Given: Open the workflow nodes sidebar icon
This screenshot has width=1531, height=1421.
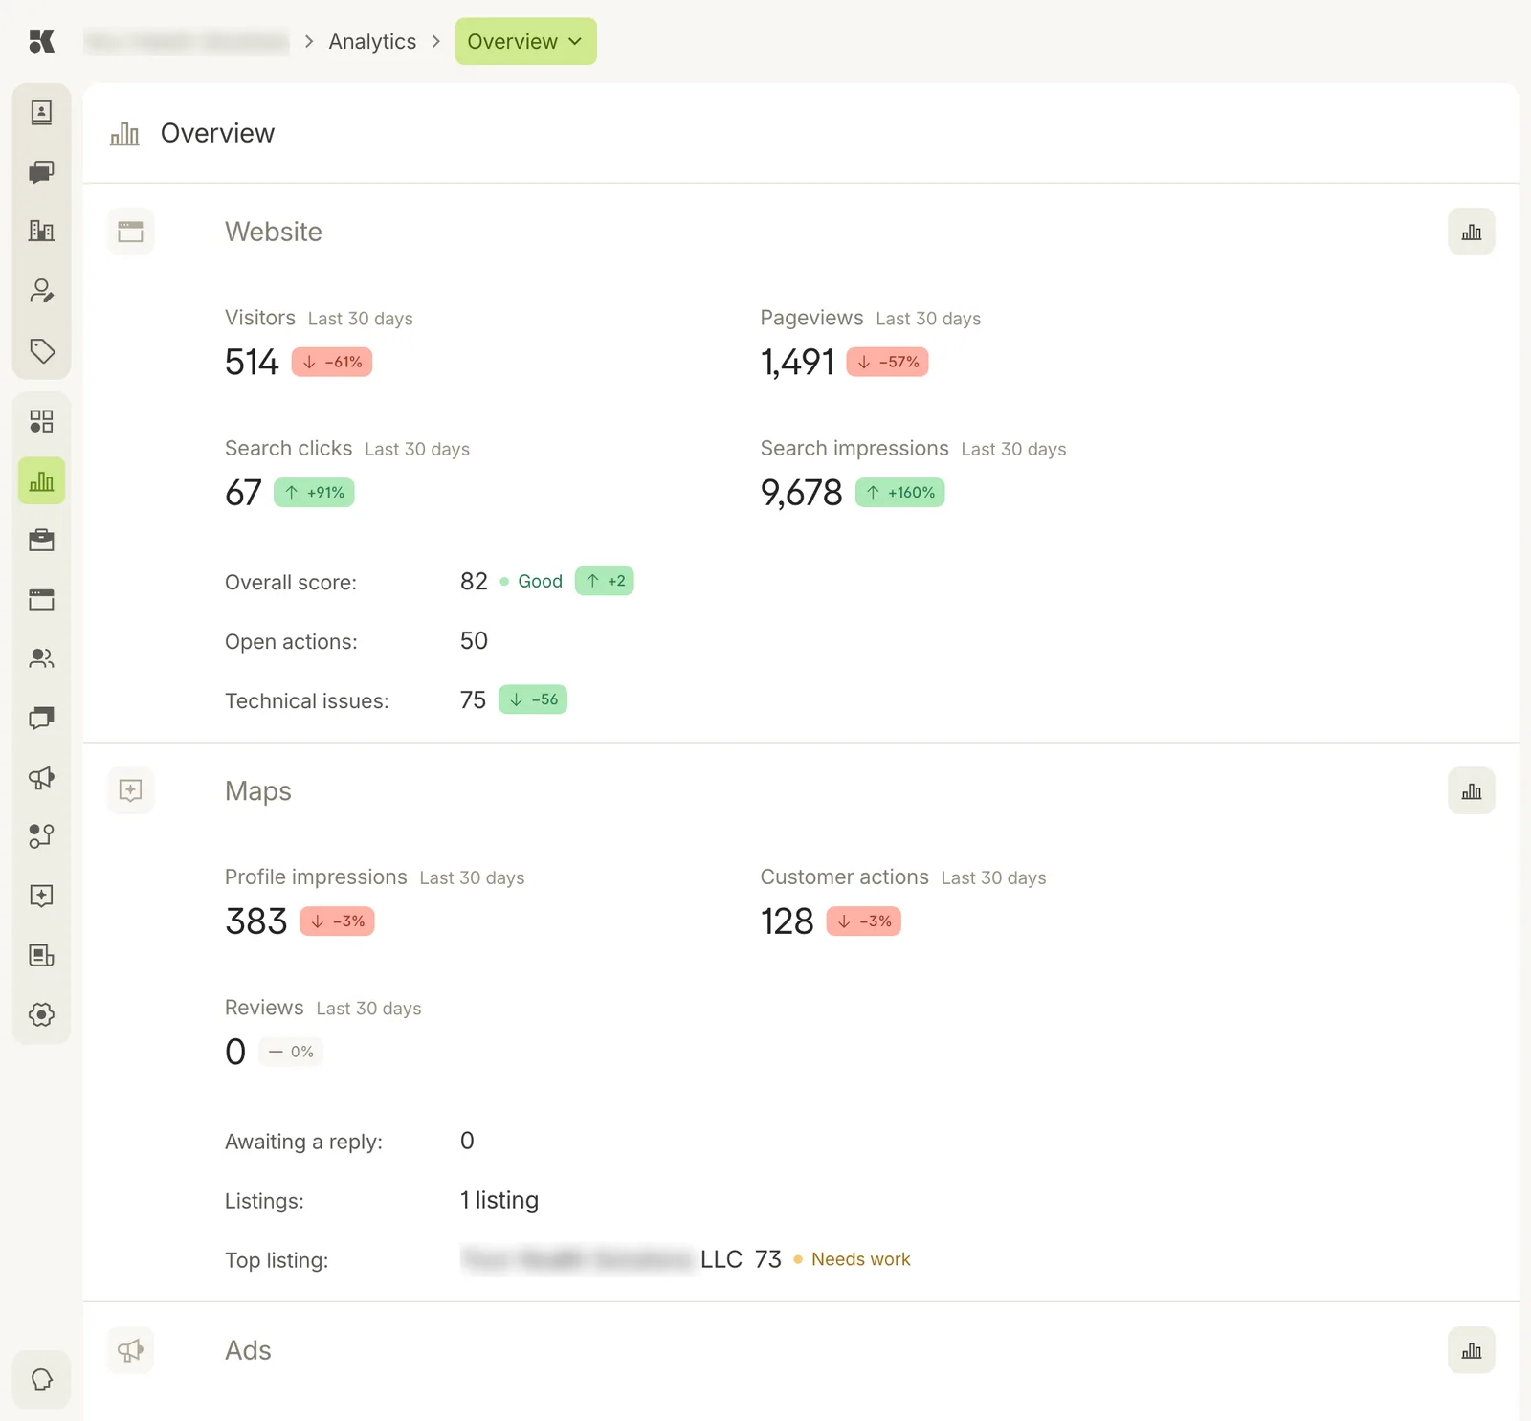Looking at the screenshot, I should point(41,836).
